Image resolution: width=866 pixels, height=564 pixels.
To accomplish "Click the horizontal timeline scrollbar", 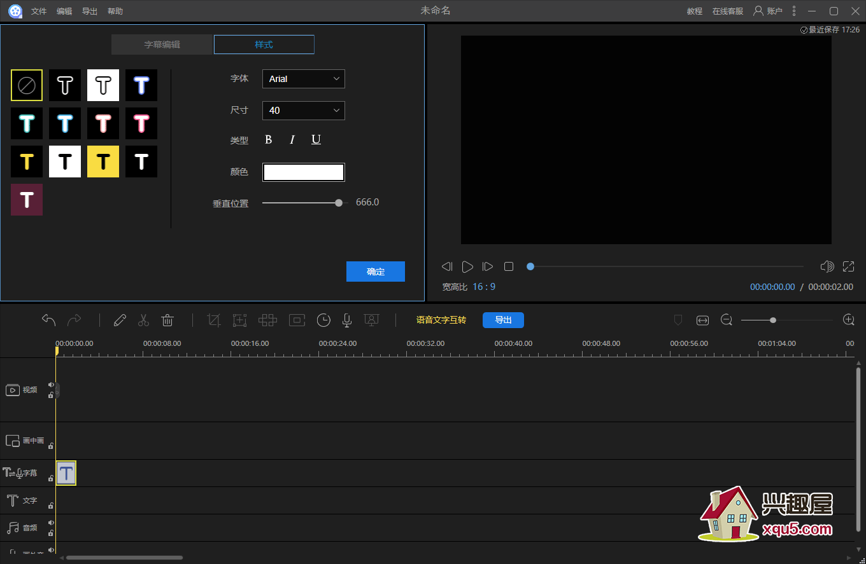I will [x=124, y=558].
